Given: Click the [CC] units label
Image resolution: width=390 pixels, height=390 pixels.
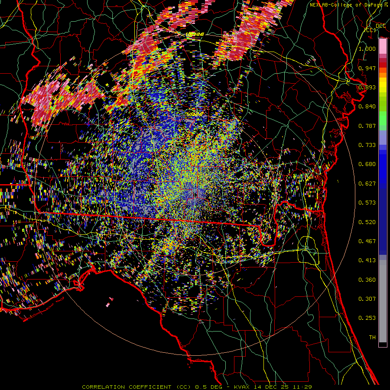Looking at the screenshot, I should 370,30.
